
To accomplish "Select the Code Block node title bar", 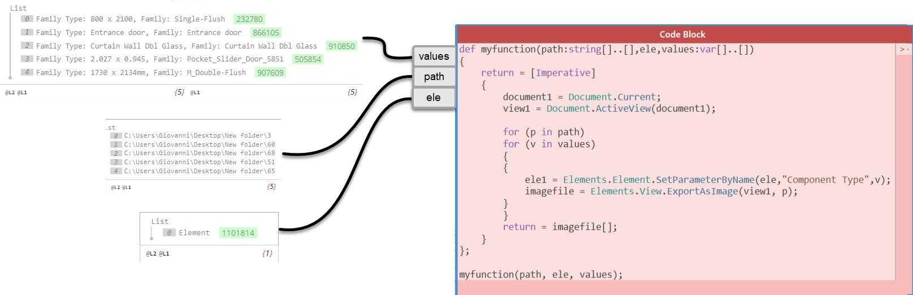I will coord(682,34).
